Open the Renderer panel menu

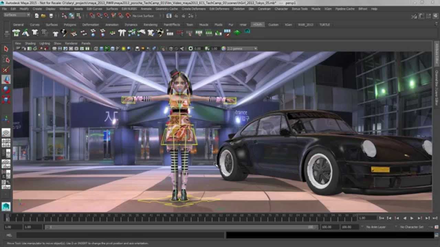click(71, 43)
